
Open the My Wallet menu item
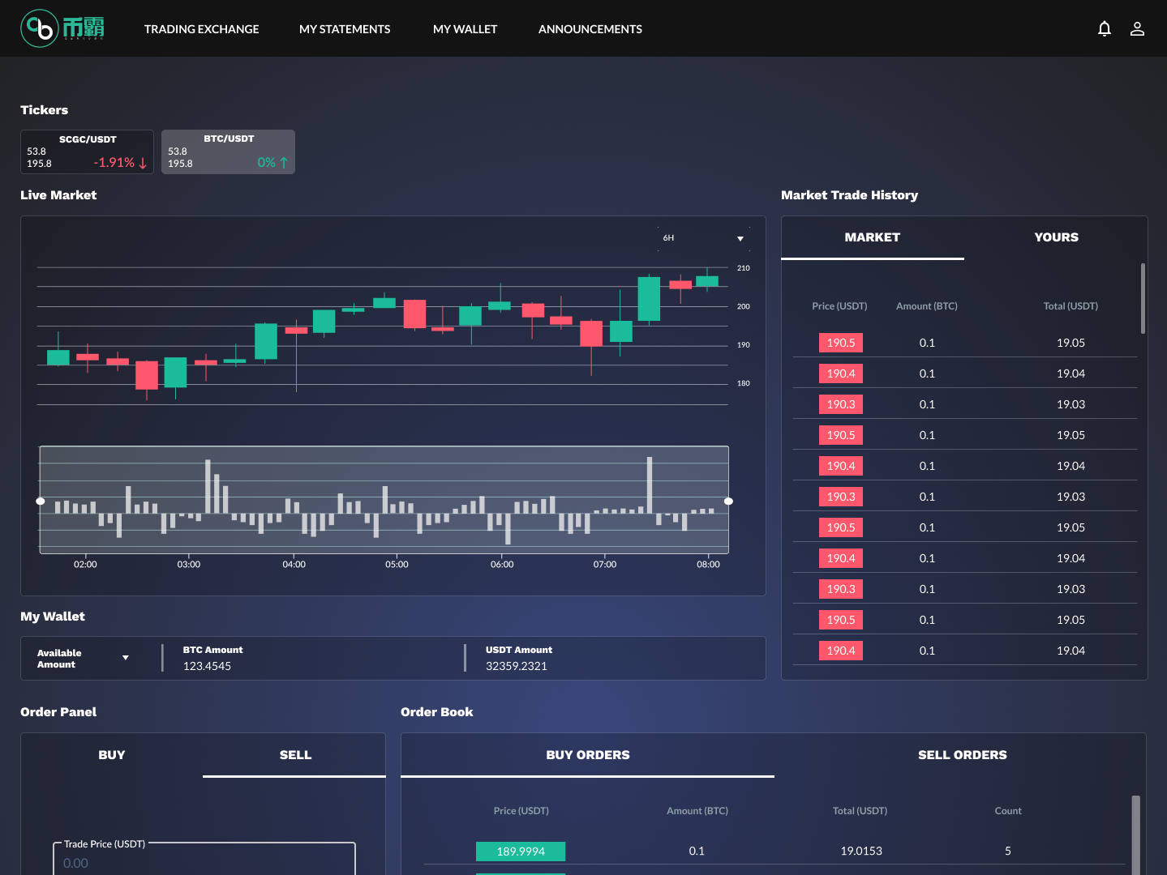tap(465, 29)
